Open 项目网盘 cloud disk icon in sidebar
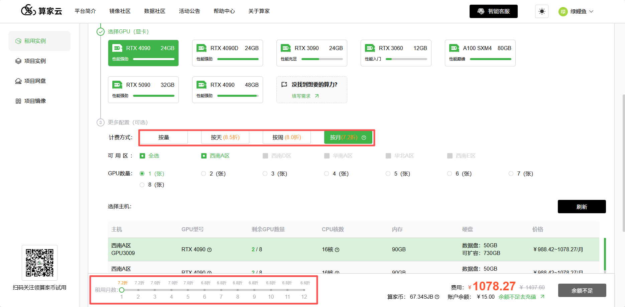 point(18,81)
